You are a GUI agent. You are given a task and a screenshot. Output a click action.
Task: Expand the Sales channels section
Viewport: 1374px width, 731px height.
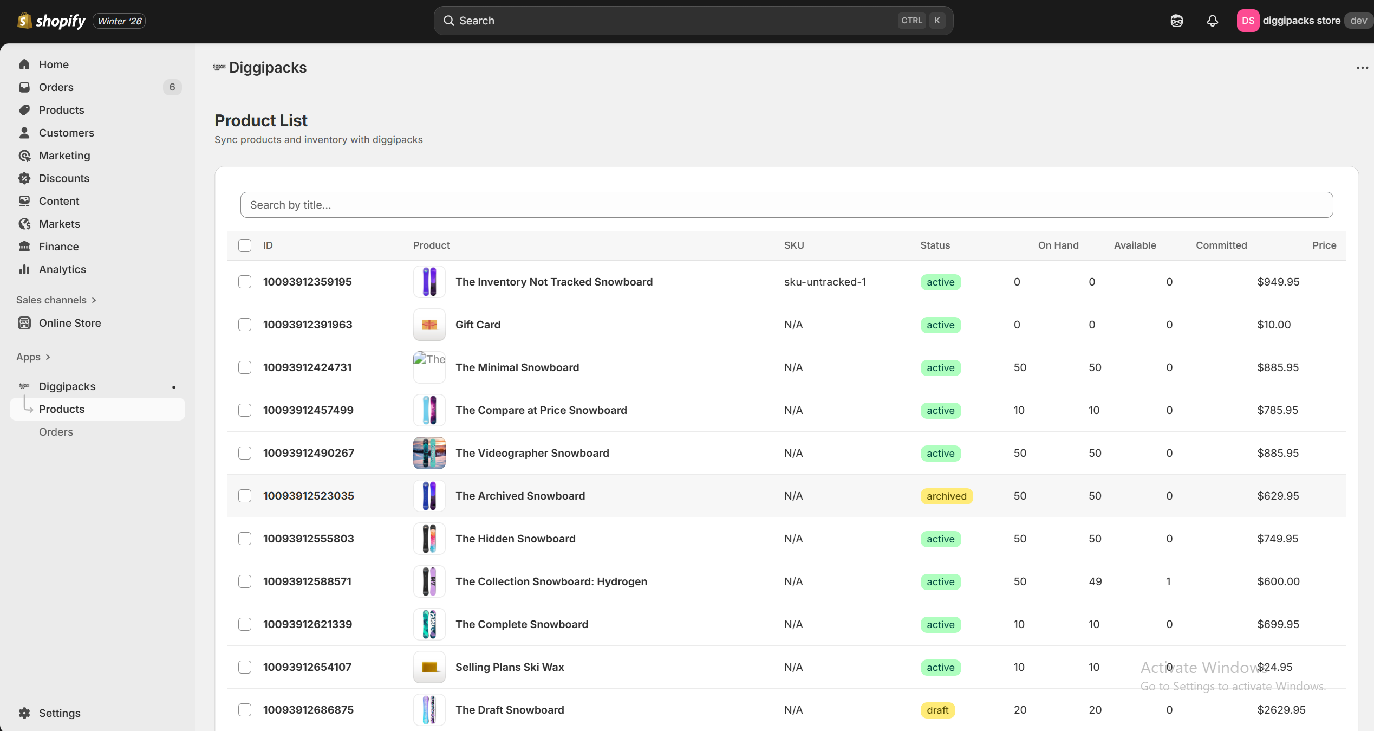click(x=94, y=300)
